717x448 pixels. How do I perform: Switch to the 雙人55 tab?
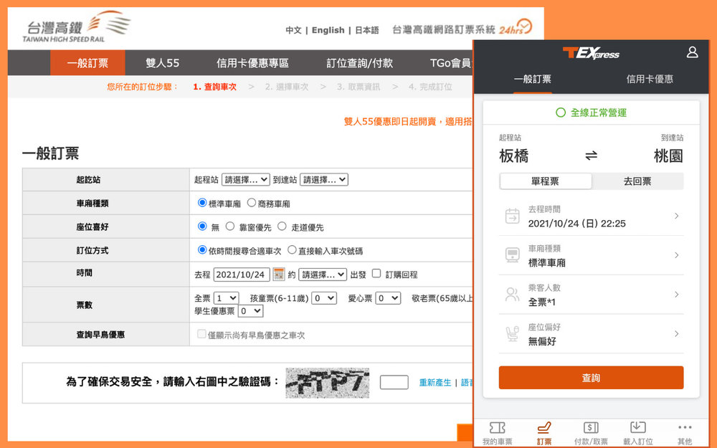click(162, 63)
